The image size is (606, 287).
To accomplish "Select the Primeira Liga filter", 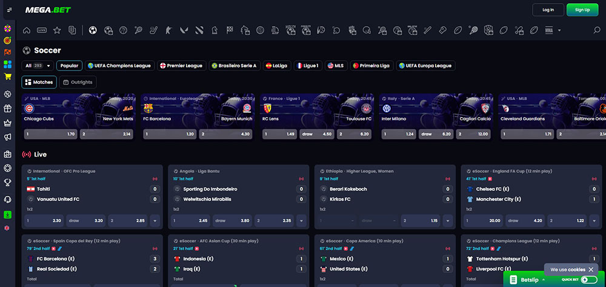I will (372, 66).
